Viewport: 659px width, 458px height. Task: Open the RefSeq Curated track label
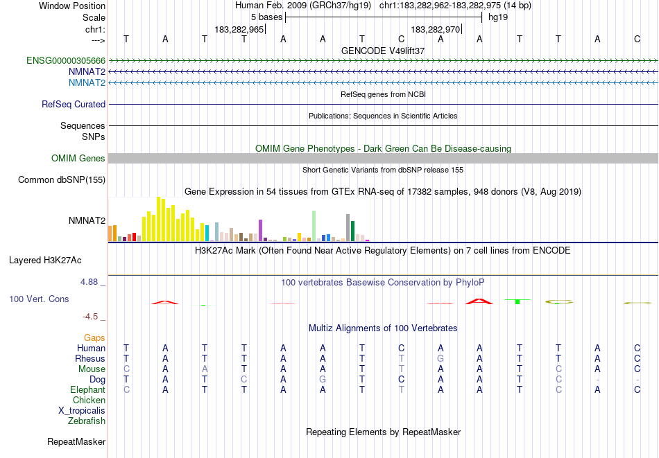click(x=74, y=104)
